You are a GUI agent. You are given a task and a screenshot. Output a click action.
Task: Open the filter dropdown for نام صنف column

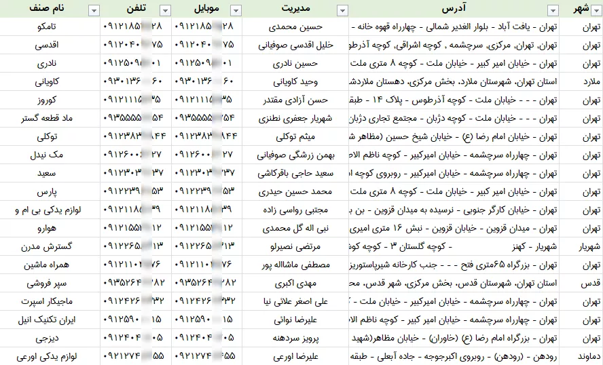pyautogui.click(x=94, y=11)
